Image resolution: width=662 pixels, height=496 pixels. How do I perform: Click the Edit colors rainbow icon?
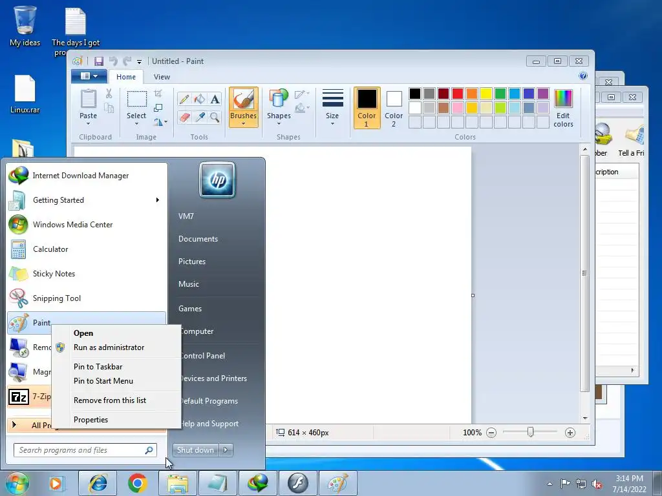[x=563, y=99]
